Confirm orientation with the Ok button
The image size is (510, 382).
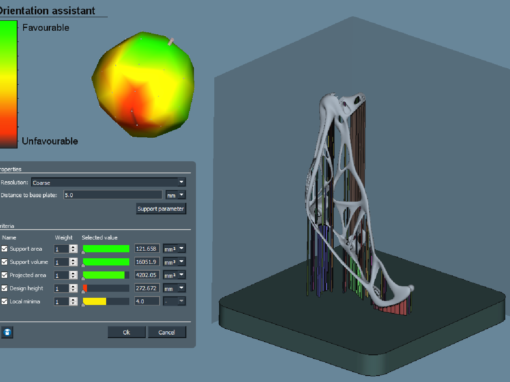pos(127,332)
